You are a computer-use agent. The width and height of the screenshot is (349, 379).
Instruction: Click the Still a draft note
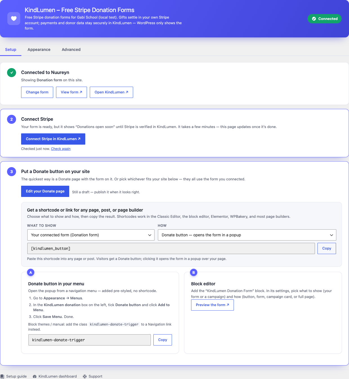coord(106,192)
